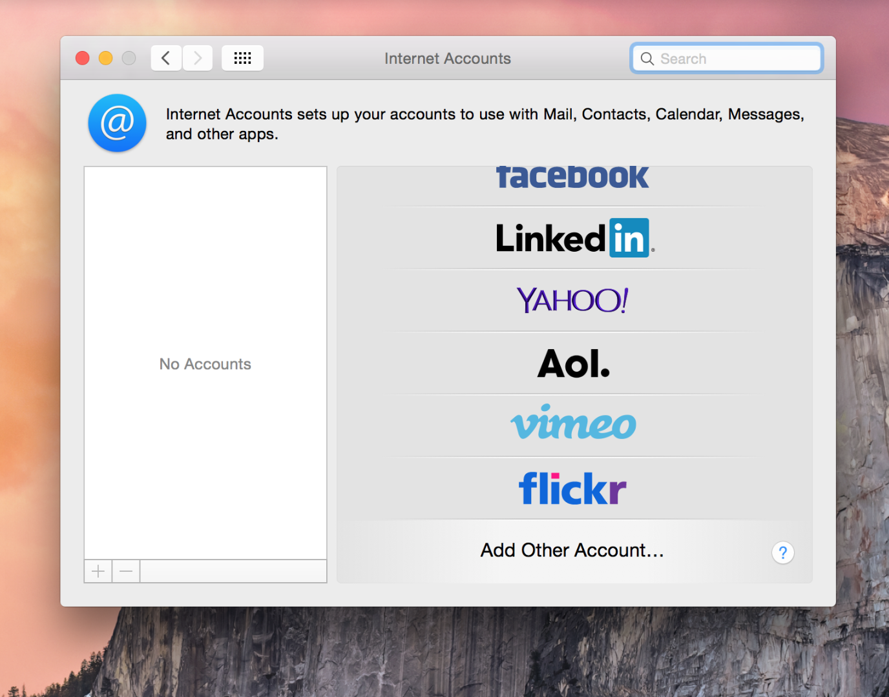Screen dimensions: 889x697
Task: Minimize window with the yellow button
Action: pyautogui.click(x=106, y=58)
